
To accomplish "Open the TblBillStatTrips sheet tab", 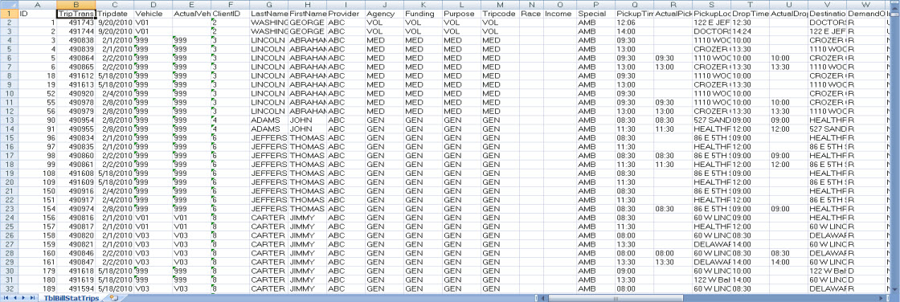I will (71, 298).
